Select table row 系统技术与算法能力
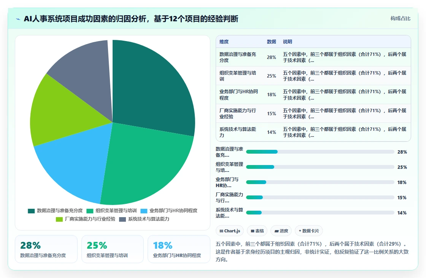The image size is (426, 278). [x=313, y=132]
